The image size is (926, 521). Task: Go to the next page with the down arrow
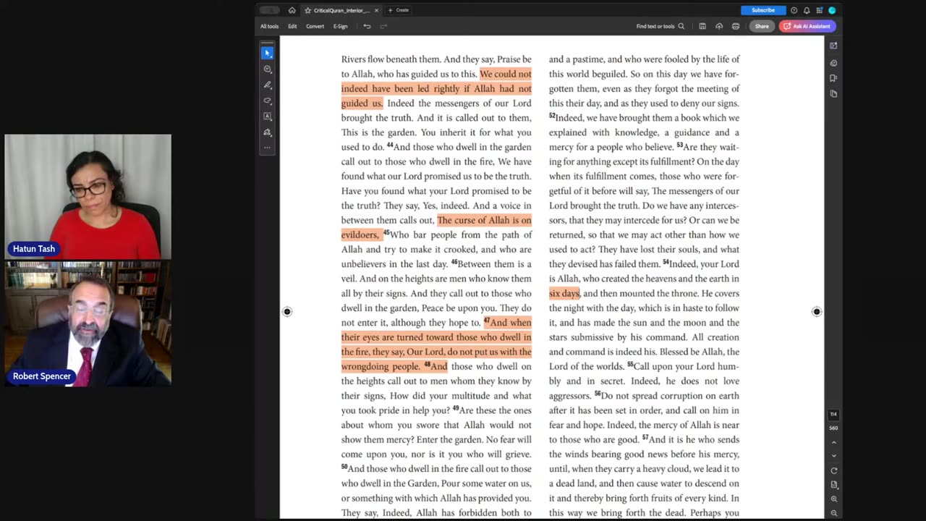(x=833, y=456)
